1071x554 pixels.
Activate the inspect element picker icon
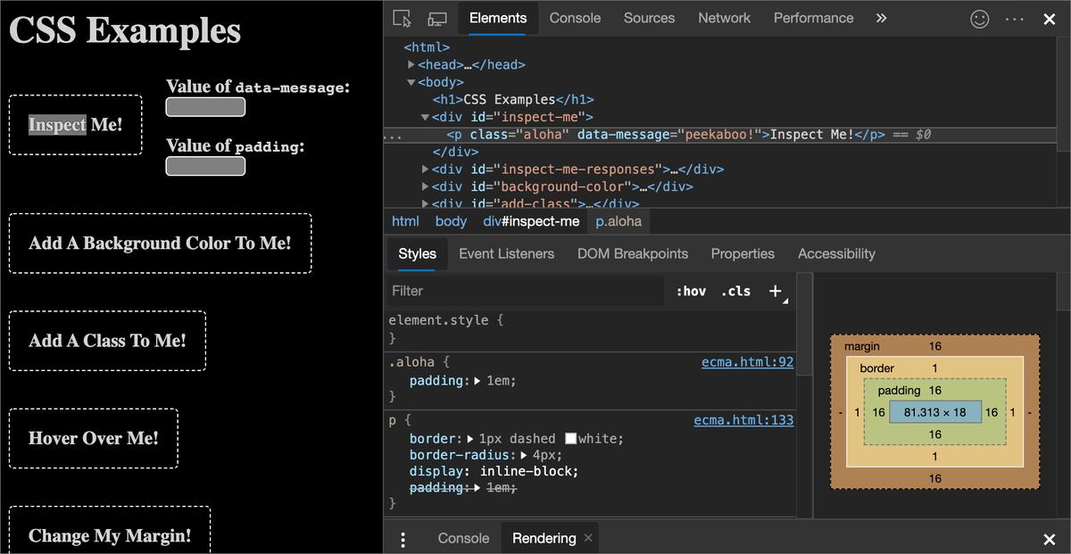pos(402,18)
